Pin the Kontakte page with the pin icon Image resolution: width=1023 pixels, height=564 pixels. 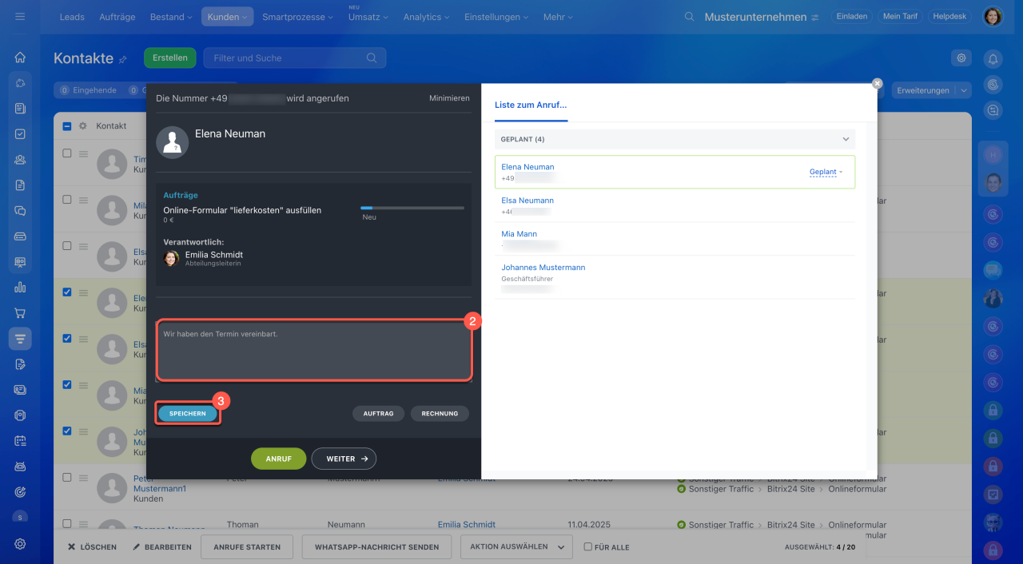pyautogui.click(x=123, y=59)
